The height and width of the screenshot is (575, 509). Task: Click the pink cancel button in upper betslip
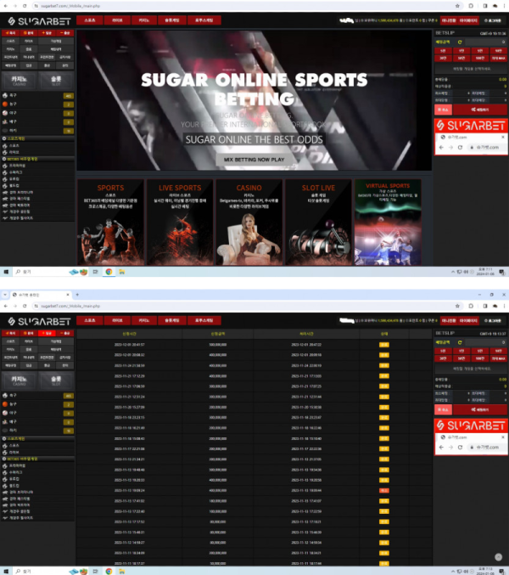pyautogui.click(x=443, y=110)
